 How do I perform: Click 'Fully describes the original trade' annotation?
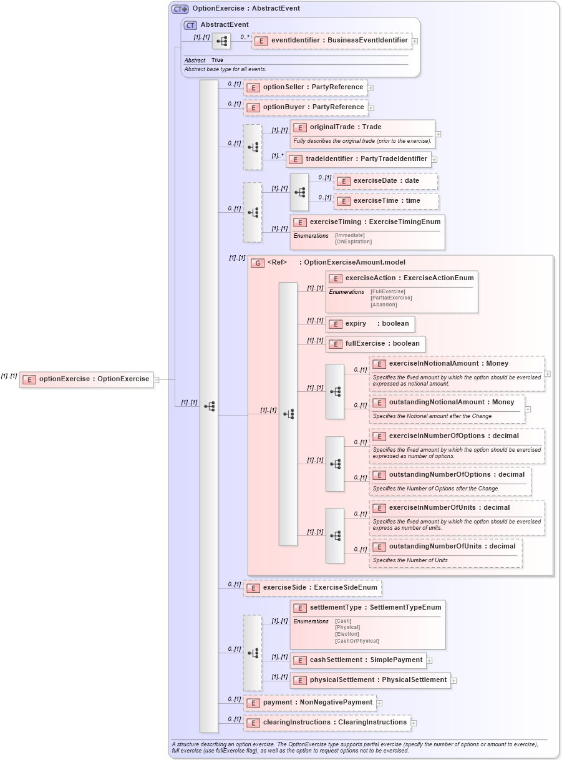(362, 141)
